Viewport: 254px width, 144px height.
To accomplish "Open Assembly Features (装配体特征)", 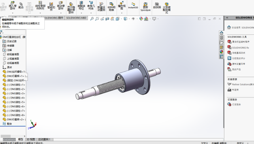I will click(x=81, y=6).
